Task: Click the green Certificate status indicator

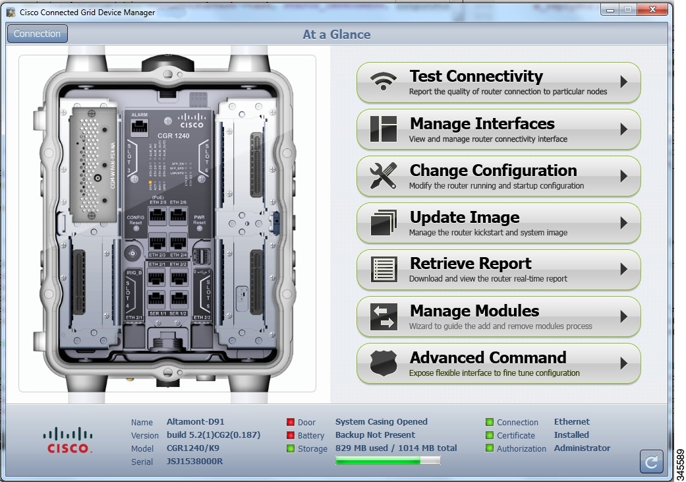Action: (490, 435)
